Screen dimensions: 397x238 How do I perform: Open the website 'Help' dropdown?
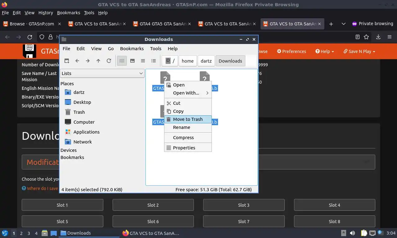[x=325, y=51]
